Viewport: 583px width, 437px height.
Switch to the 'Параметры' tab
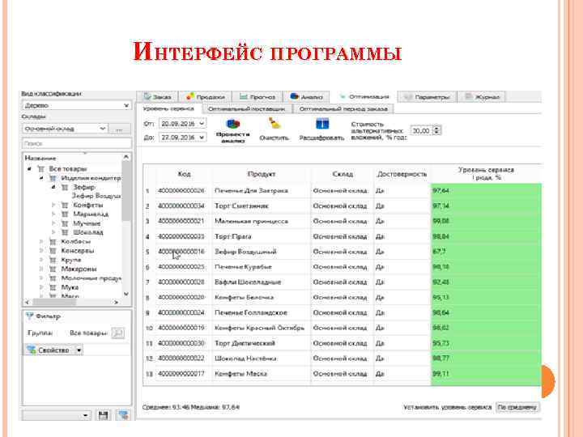coord(427,97)
